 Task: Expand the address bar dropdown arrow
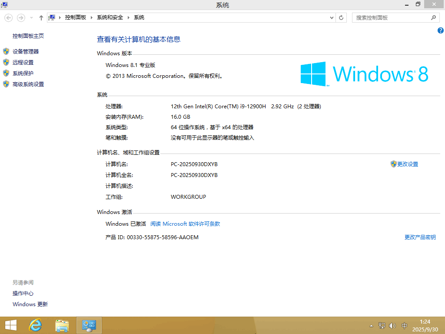332,17
